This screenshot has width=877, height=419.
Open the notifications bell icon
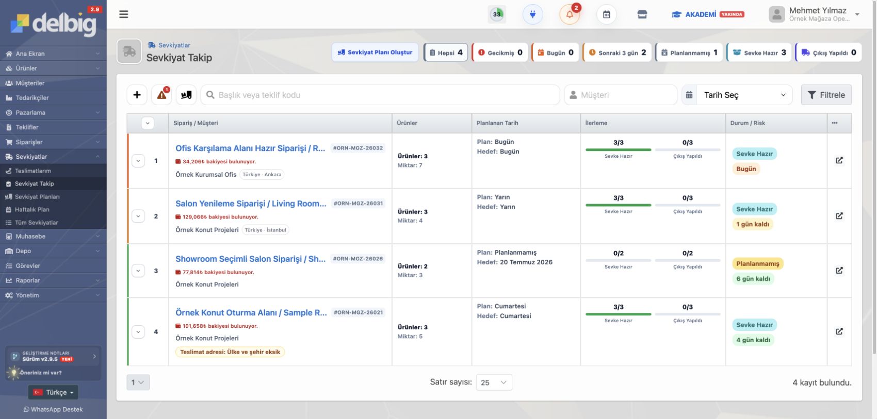coord(570,14)
